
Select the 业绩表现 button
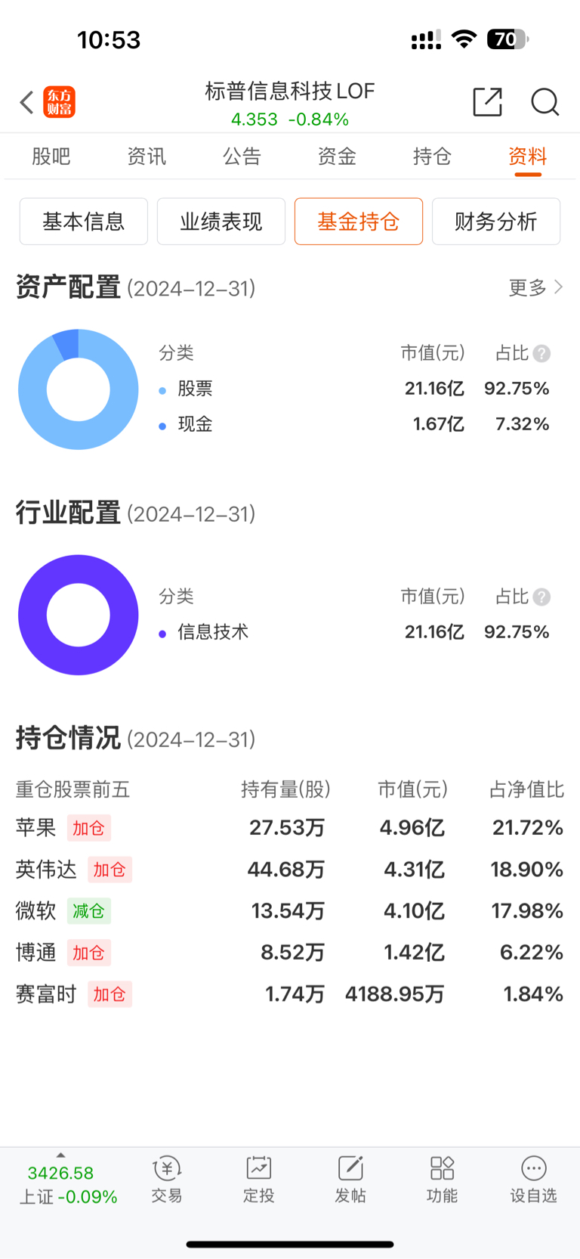pos(221,222)
